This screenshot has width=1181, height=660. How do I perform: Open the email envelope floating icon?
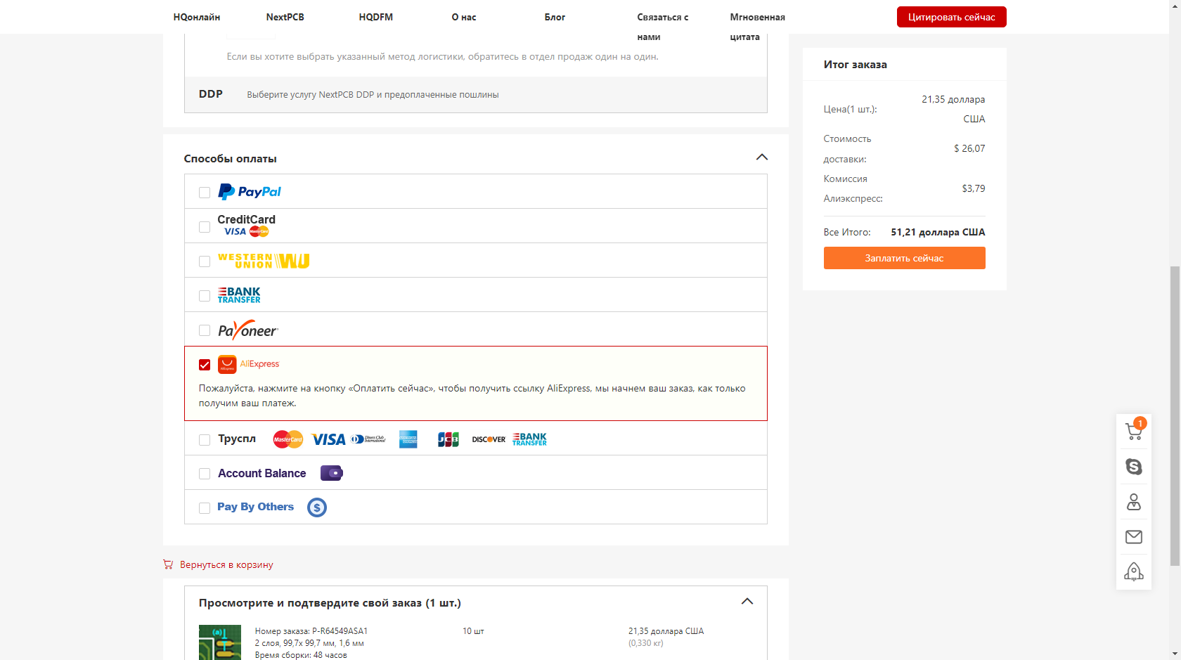pos(1134,537)
